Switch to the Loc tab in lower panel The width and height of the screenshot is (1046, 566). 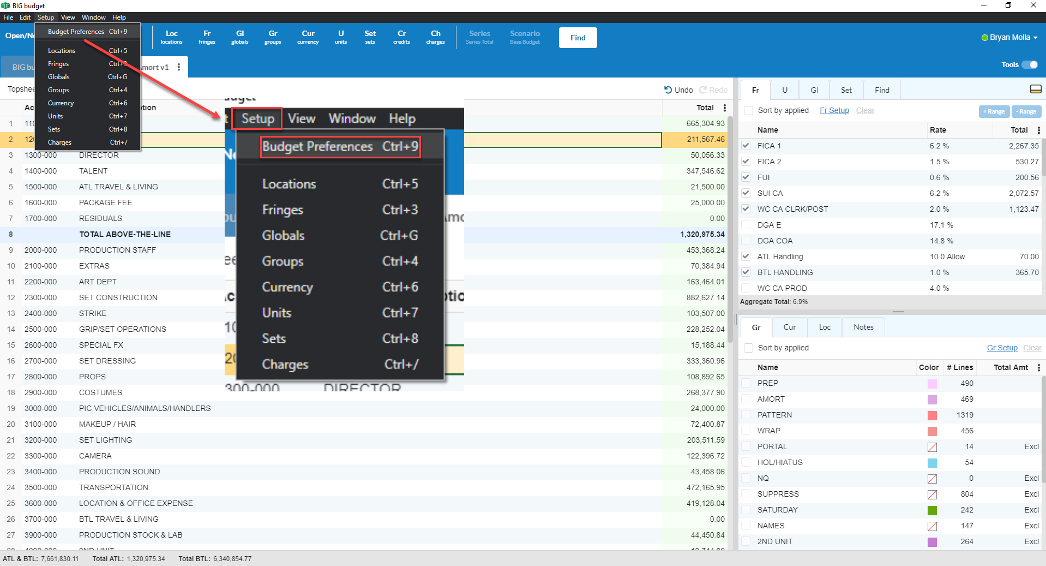pos(825,327)
